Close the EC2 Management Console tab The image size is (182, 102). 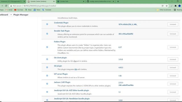[x=24, y=1]
